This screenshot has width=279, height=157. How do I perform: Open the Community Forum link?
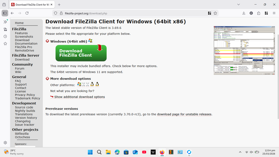click(20, 69)
